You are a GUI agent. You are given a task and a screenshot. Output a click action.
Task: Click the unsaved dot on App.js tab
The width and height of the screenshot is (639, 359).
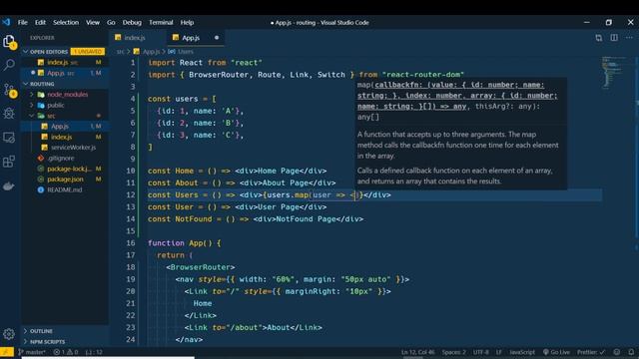tap(217, 38)
